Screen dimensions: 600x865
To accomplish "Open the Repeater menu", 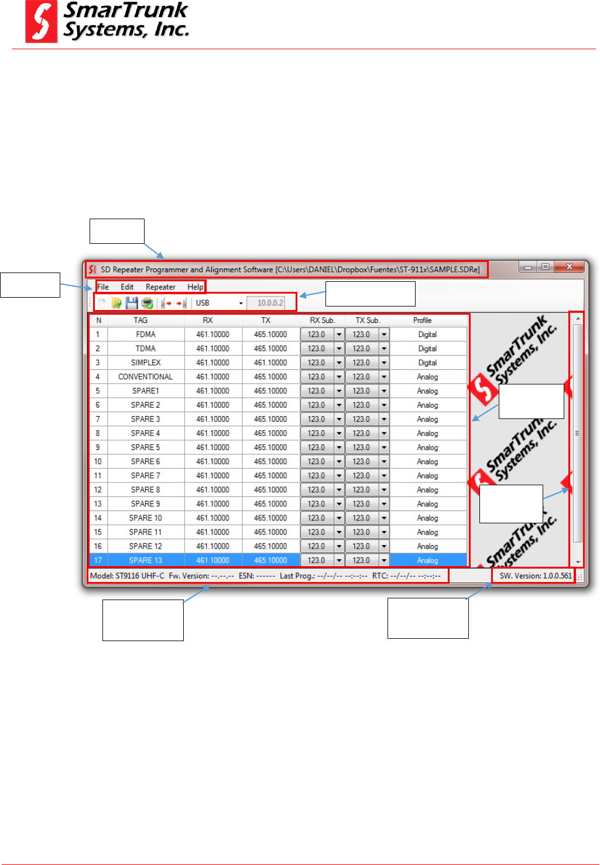I will click(160, 287).
